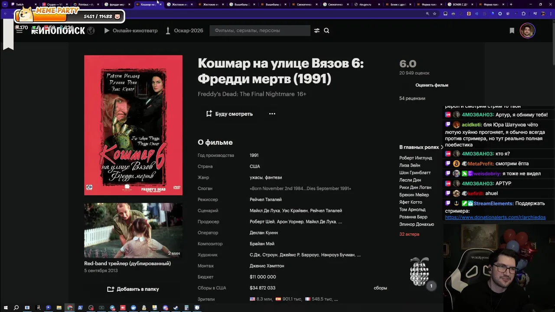
Task: Open the bookmarks ribbon icon in header
Action: click(512, 30)
